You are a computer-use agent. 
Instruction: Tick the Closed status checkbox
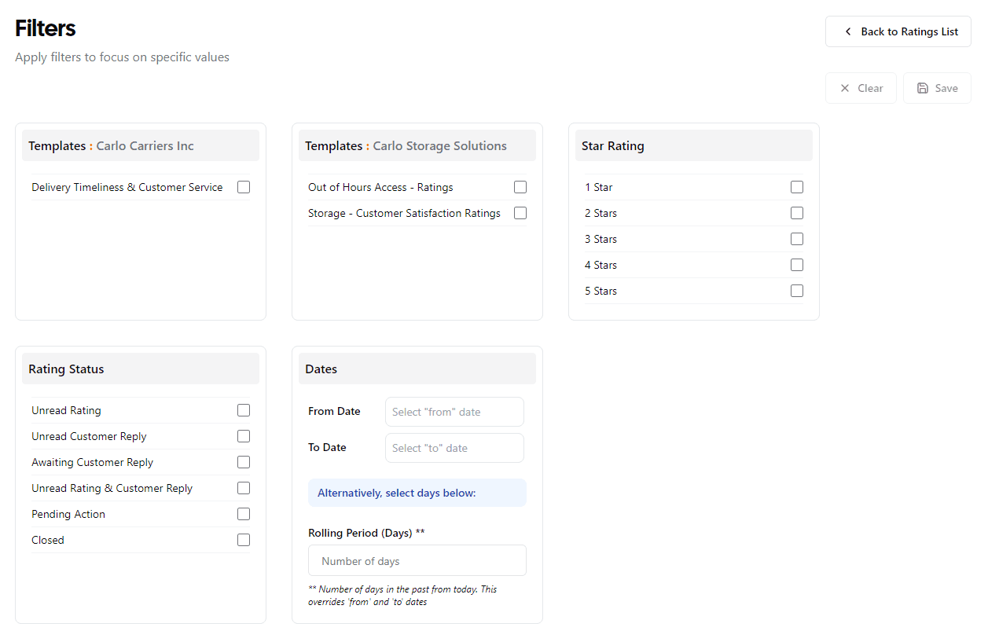(244, 540)
